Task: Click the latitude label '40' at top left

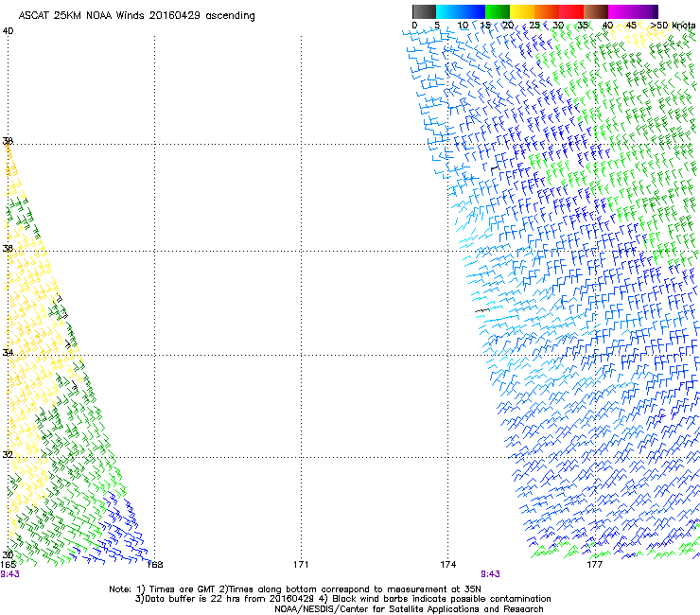Action: (8, 31)
